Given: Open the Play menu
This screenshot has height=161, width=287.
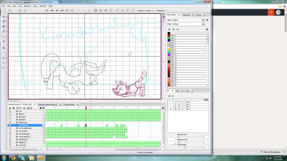Looking at the screenshot, I should tap(20, 6).
